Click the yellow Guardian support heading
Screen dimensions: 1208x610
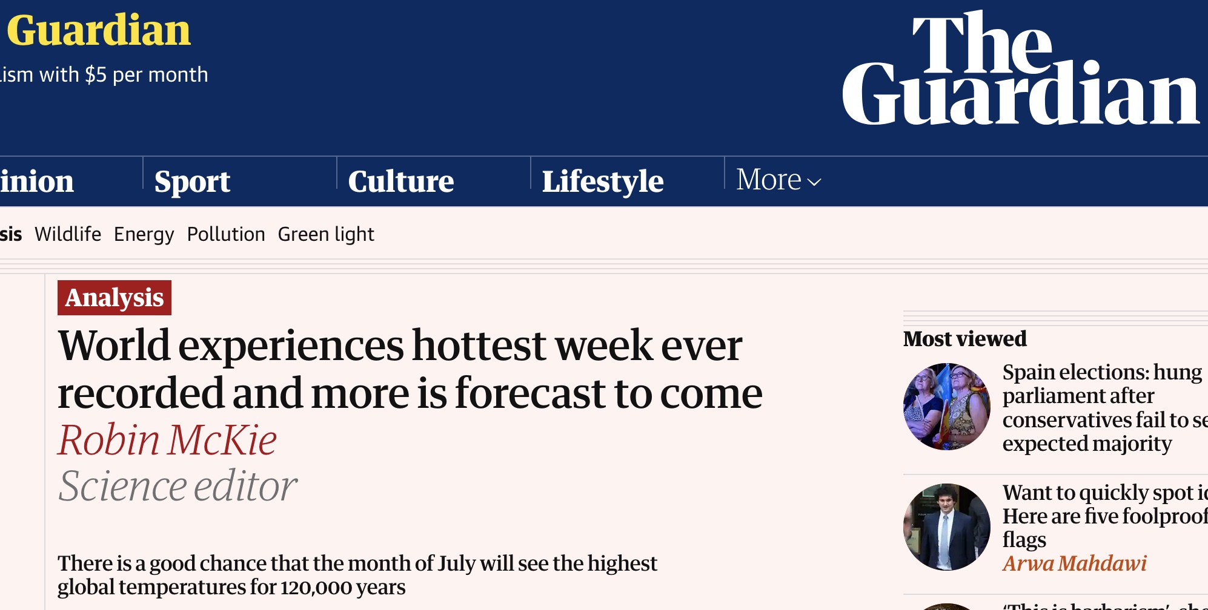click(x=98, y=30)
